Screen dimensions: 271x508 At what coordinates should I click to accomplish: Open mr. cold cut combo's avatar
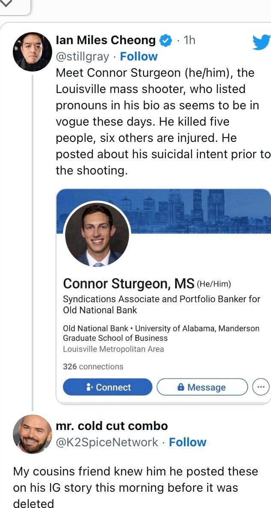[x=32, y=434]
